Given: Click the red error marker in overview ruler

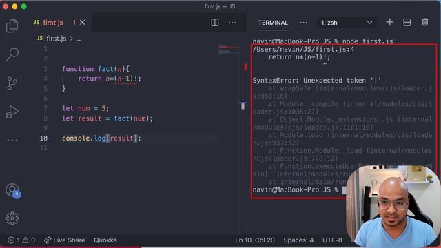Looking at the screenshot, I should pos(245,67).
